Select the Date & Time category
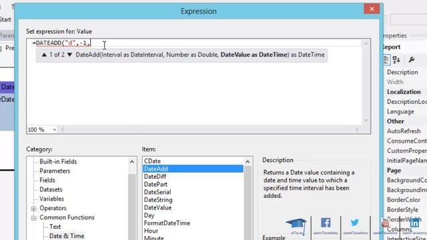 [x=67, y=236]
